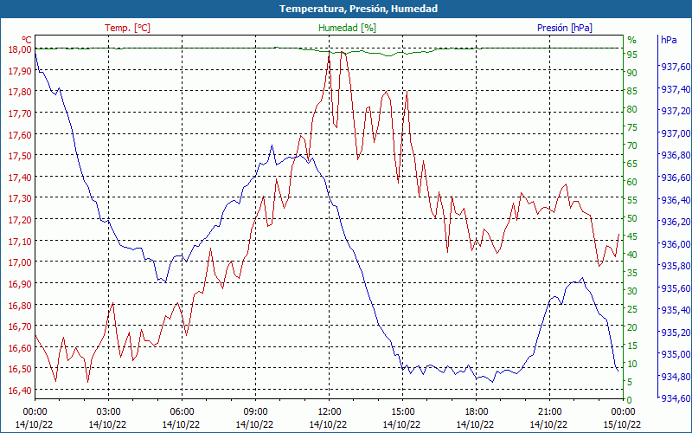
Task: Click the '%' unit label on humidity axis
Action: point(632,40)
